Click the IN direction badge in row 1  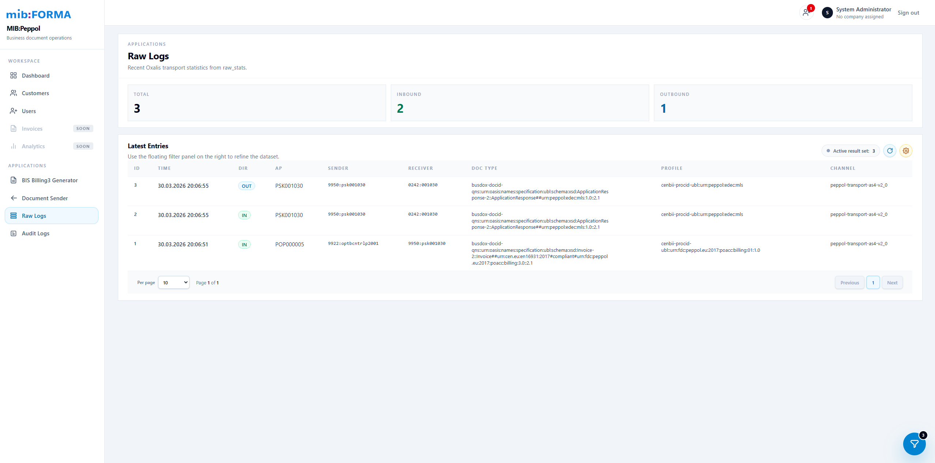point(244,244)
